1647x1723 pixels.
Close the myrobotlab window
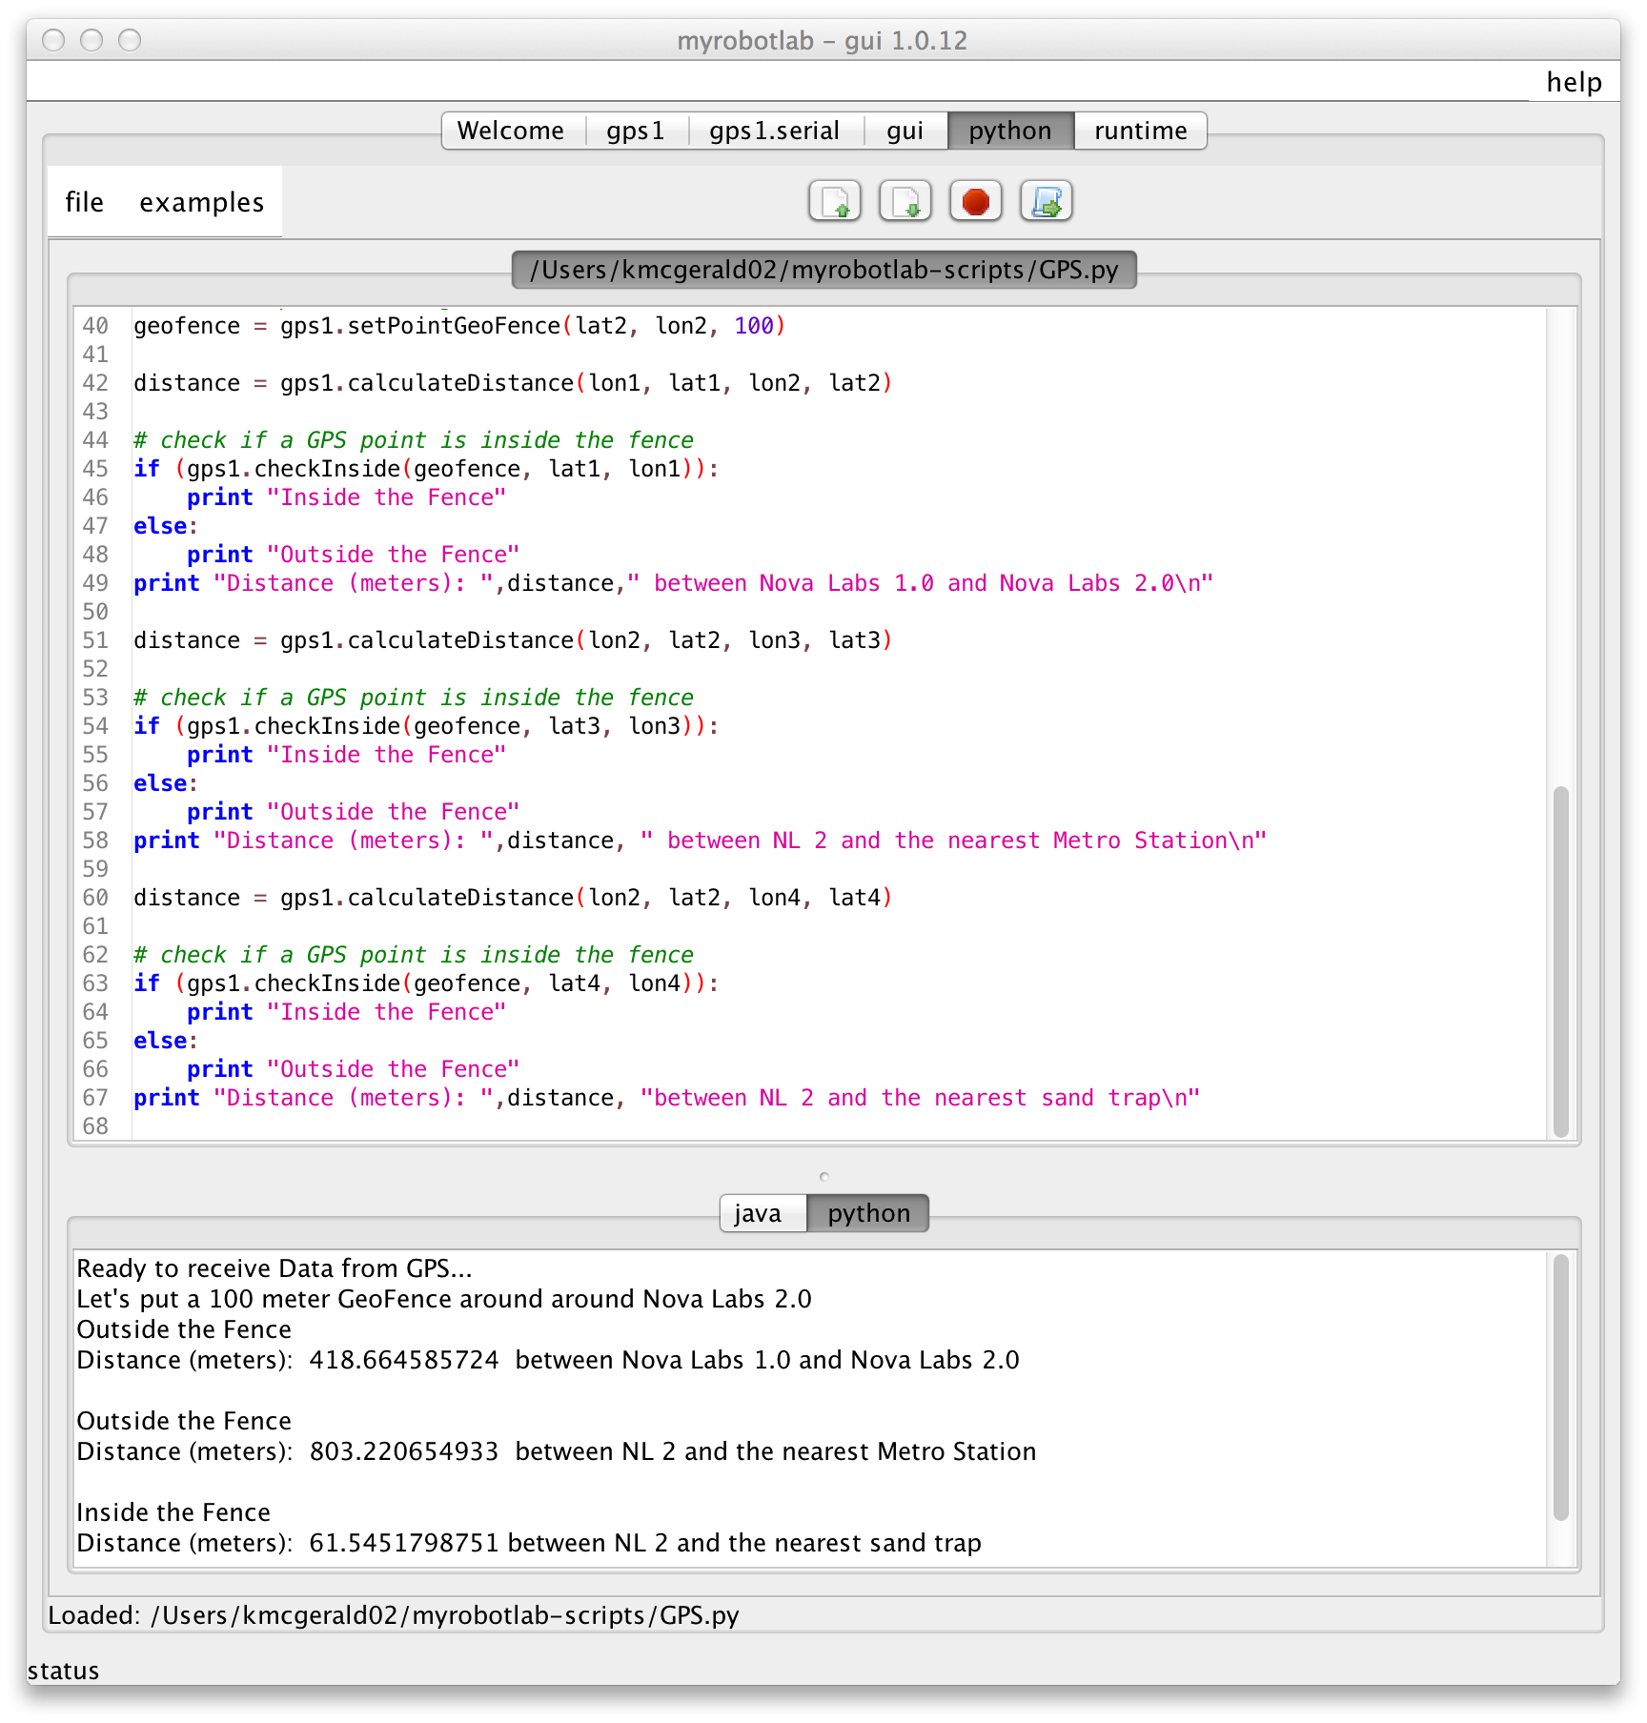point(54,40)
